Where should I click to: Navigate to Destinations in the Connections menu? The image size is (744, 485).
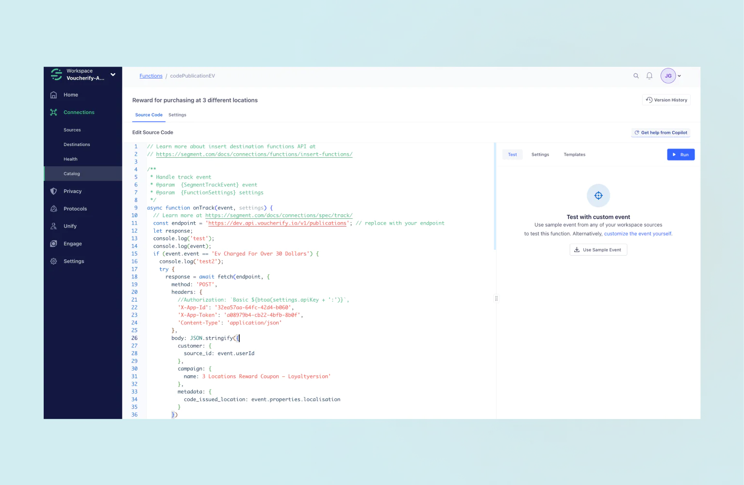[x=76, y=144]
